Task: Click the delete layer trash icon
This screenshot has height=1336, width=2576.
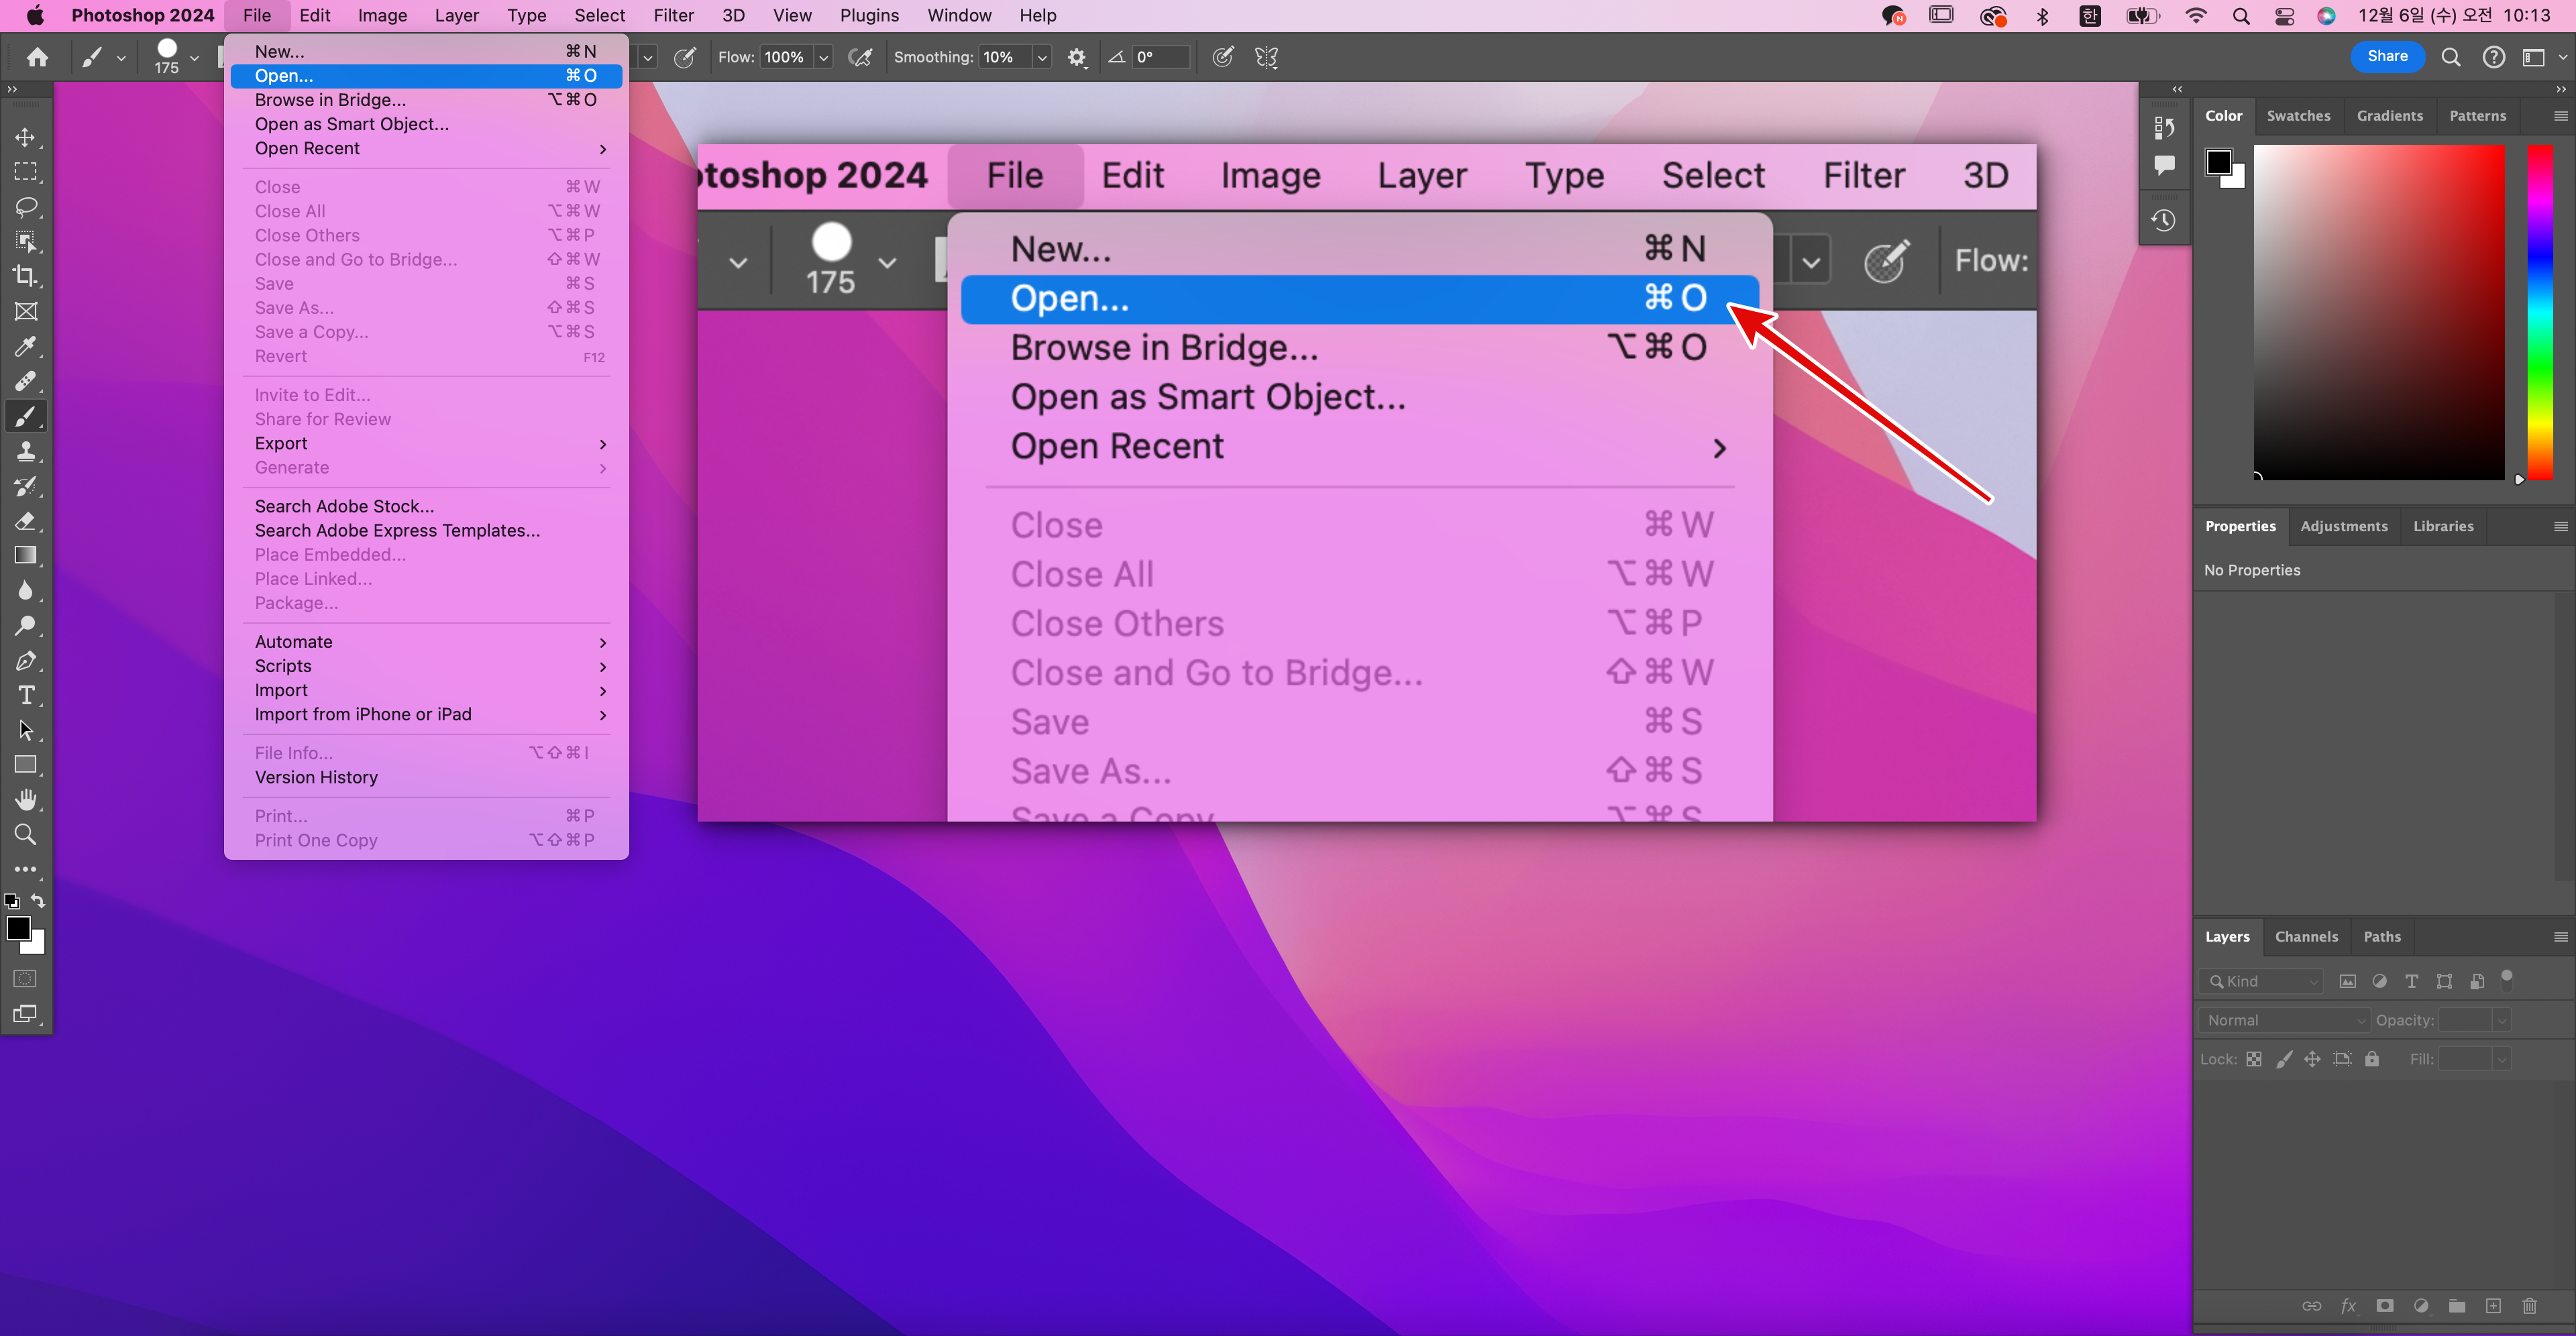Action: [2530, 1305]
